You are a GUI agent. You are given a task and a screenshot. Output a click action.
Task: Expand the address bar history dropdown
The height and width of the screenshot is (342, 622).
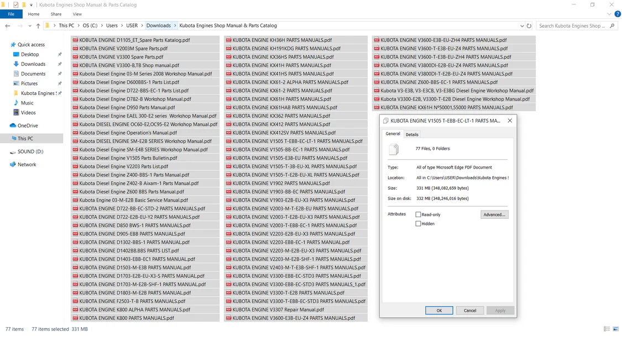point(522,26)
